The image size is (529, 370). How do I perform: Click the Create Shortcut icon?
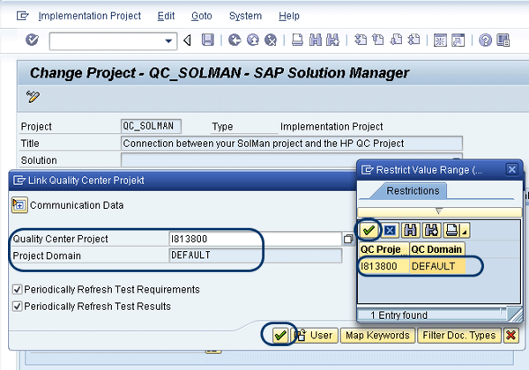pyautogui.click(x=458, y=41)
